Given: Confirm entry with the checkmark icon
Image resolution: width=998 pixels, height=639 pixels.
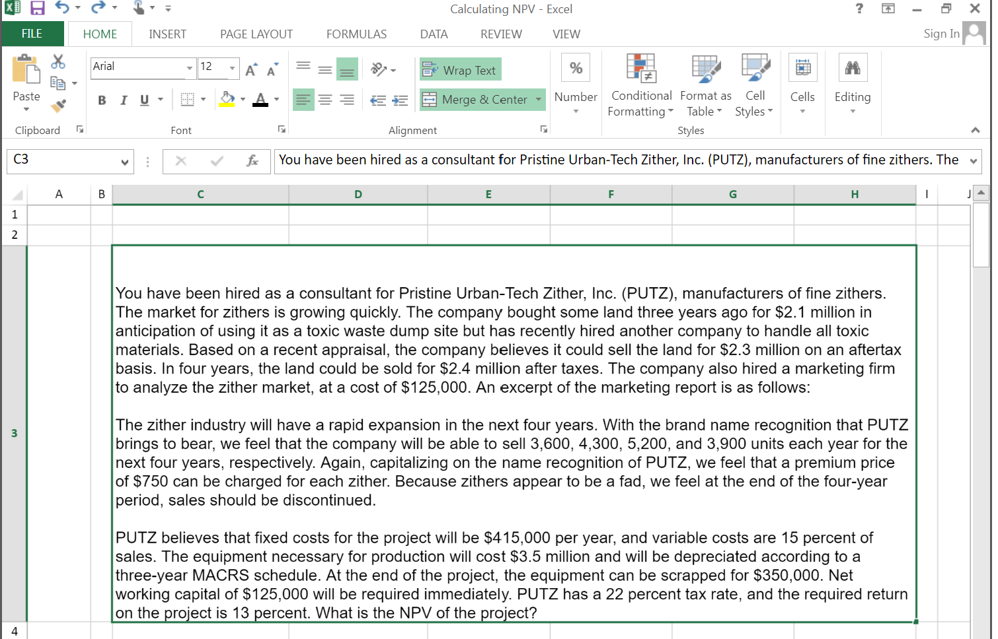Looking at the screenshot, I should (x=217, y=161).
